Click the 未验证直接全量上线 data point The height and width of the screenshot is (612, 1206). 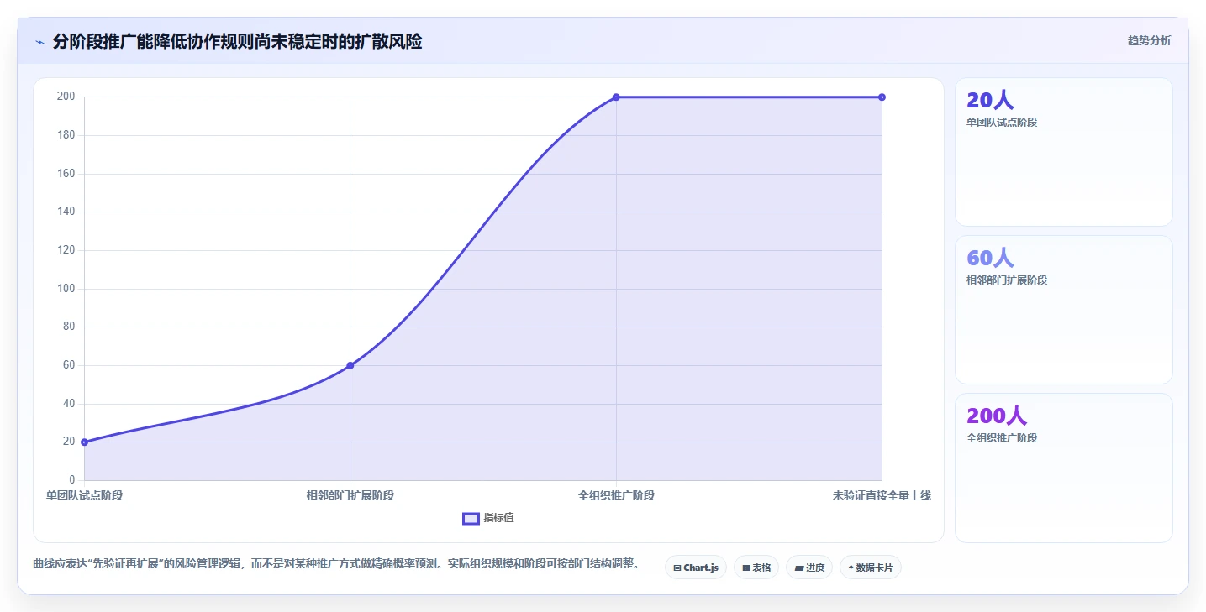pyautogui.click(x=882, y=97)
